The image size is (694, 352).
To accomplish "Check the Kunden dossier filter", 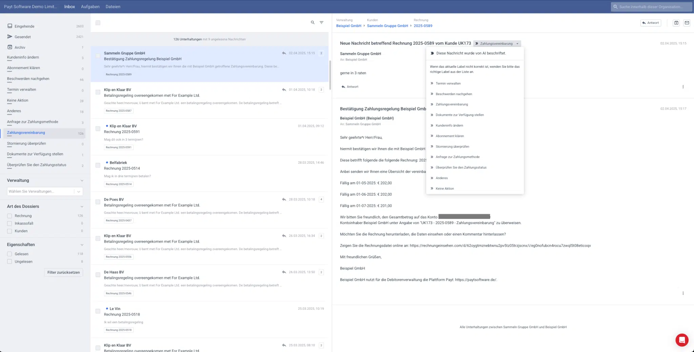I will [x=9, y=231].
